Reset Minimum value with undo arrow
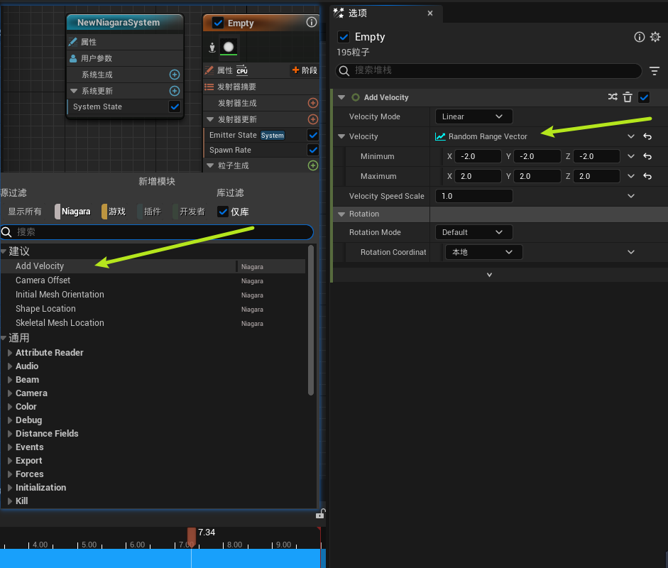Viewport: 668px width, 568px height. coord(647,156)
